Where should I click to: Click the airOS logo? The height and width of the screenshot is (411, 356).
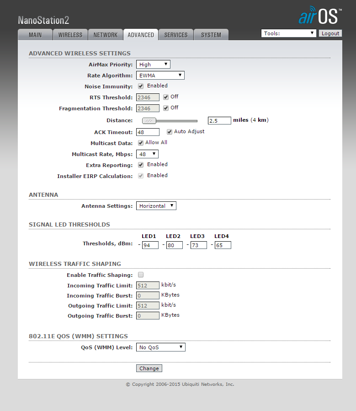tap(320, 15)
